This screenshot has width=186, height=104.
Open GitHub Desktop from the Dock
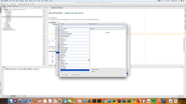[x=144, y=101]
